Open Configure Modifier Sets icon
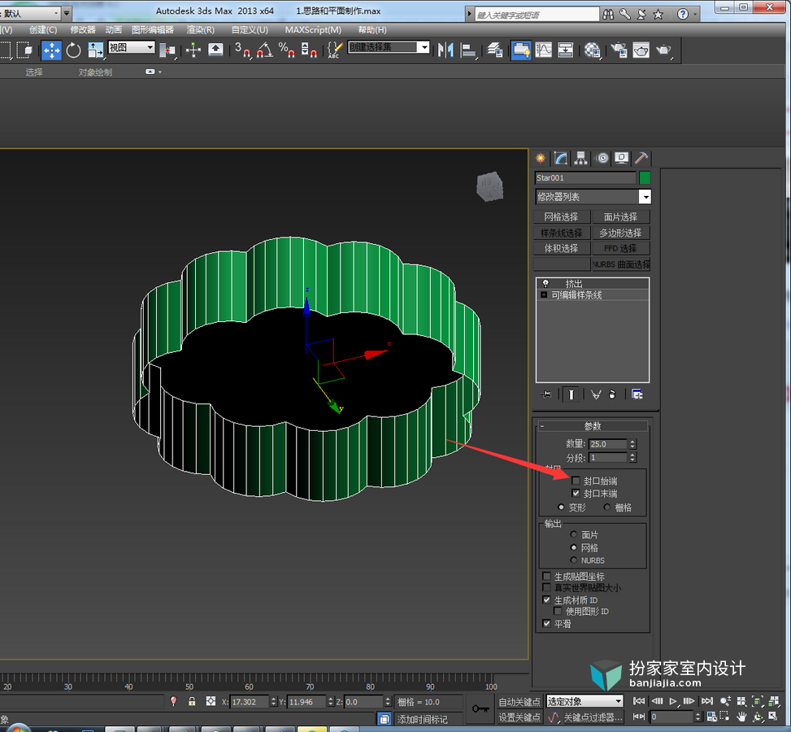 637,394
